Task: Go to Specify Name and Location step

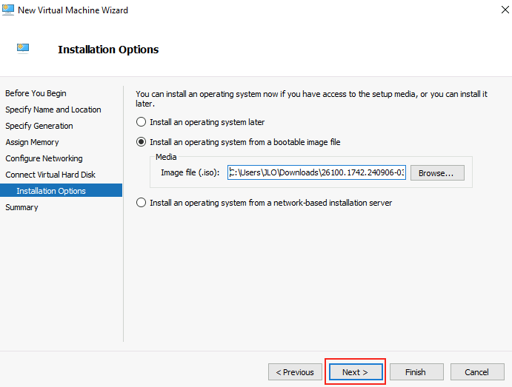Action: click(x=53, y=110)
